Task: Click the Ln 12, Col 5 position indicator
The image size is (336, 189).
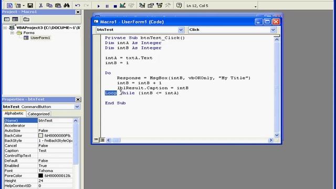Action: pyautogui.click(x=197, y=6)
